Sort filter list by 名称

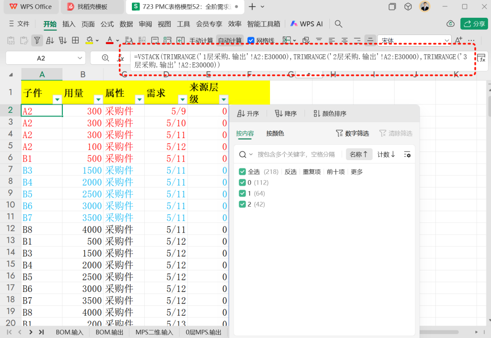pos(359,154)
